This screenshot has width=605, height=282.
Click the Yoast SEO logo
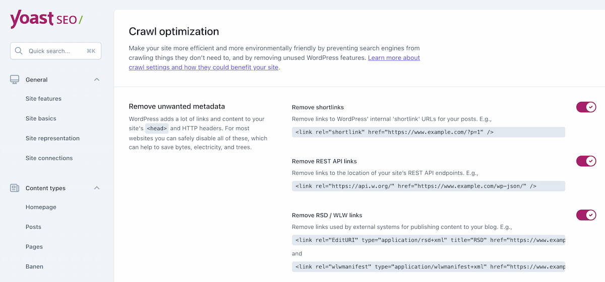point(46,19)
